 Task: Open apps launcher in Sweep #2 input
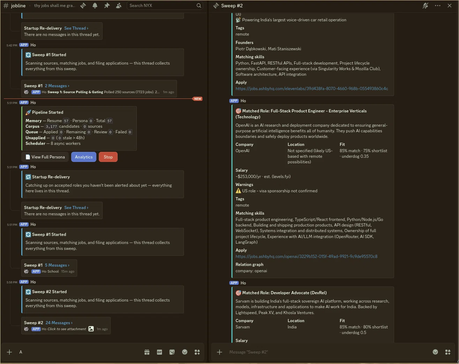click(448, 352)
